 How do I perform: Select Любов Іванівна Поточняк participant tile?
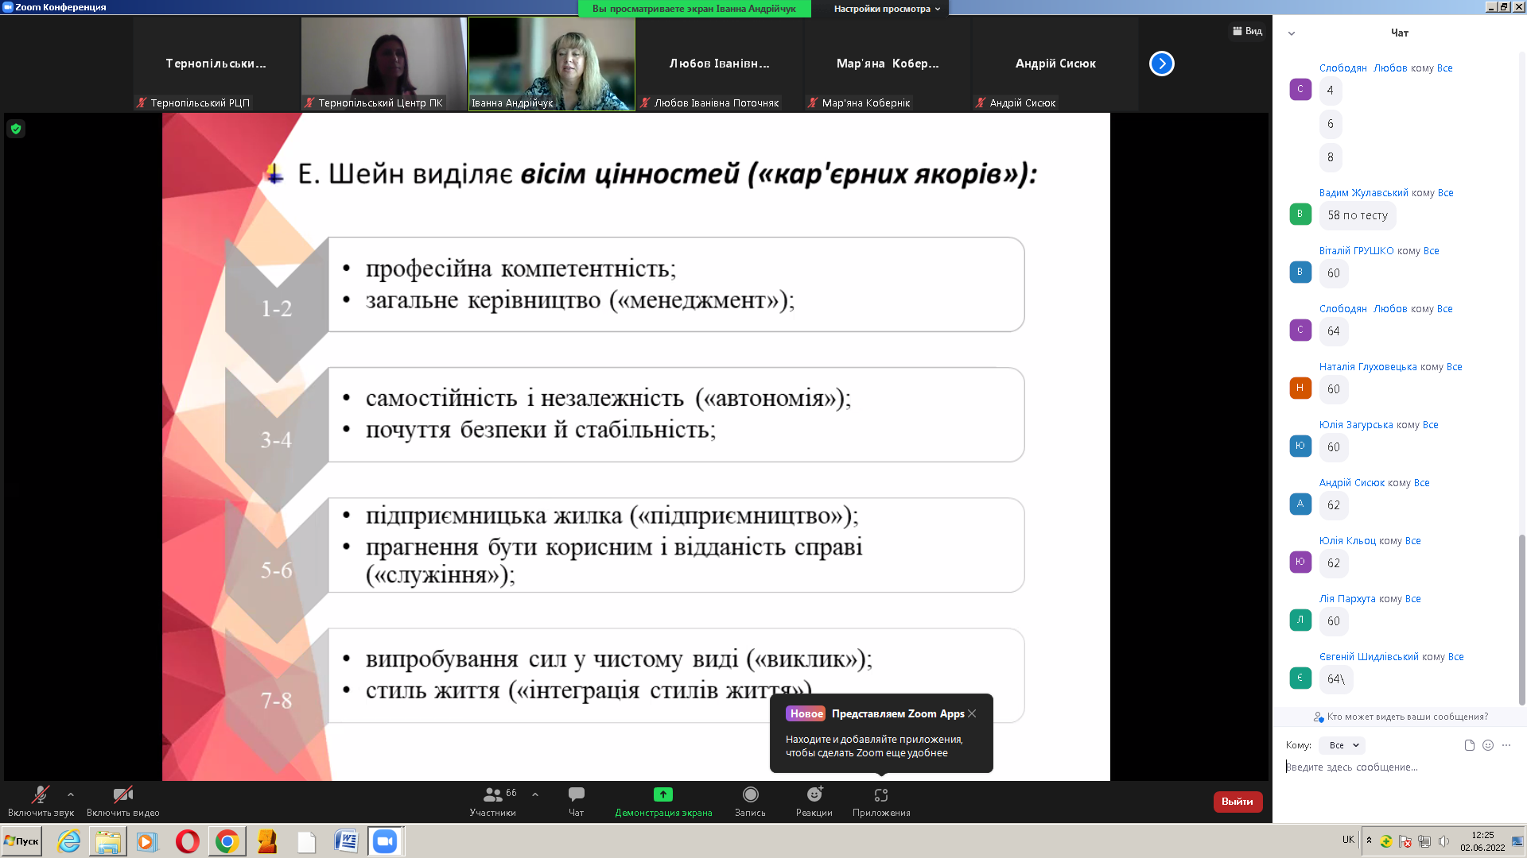(x=720, y=64)
